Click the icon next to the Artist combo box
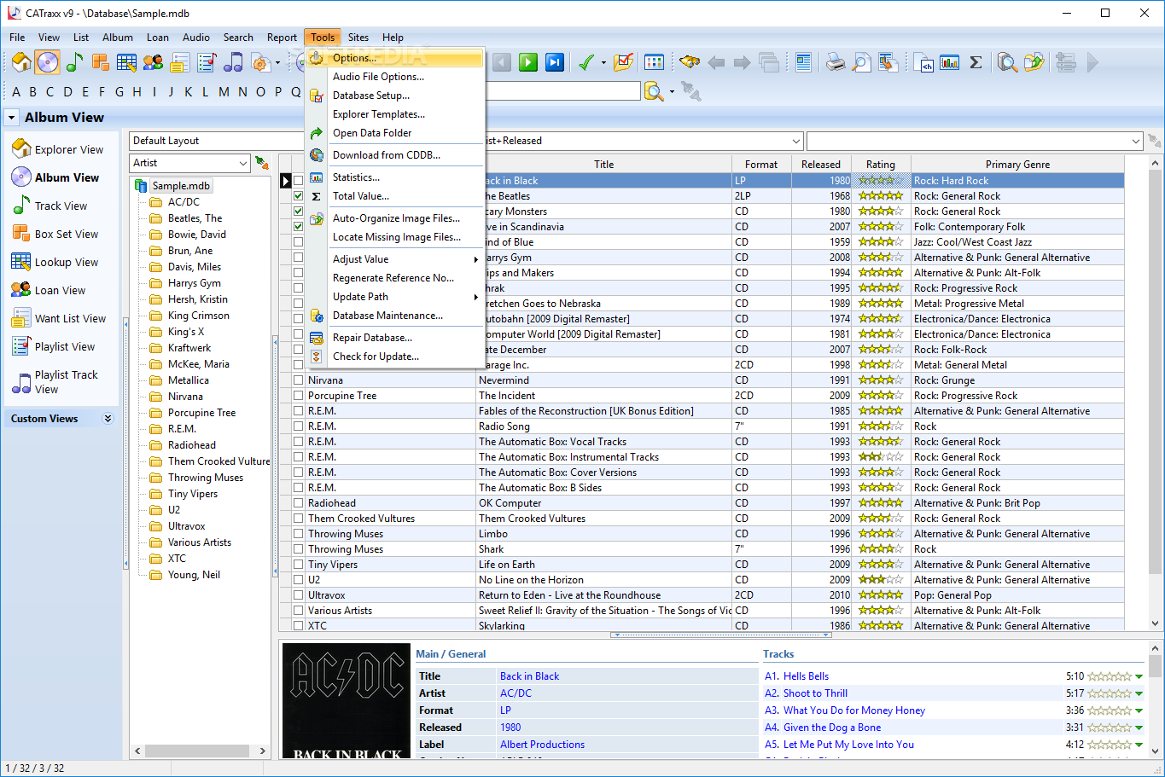This screenshot has width=1165, height=777. pos(262,163)
